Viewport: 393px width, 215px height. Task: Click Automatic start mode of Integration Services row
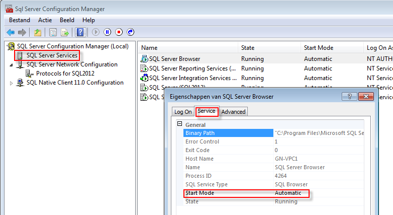click(x=318, y=78)
